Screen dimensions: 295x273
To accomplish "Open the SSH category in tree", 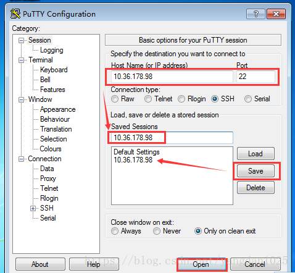I will click(x=47, y=208).
